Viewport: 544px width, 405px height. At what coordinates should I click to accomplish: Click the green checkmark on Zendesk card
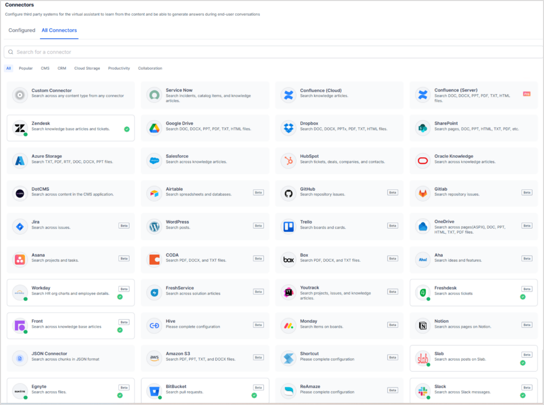click(x=127, y=129)
